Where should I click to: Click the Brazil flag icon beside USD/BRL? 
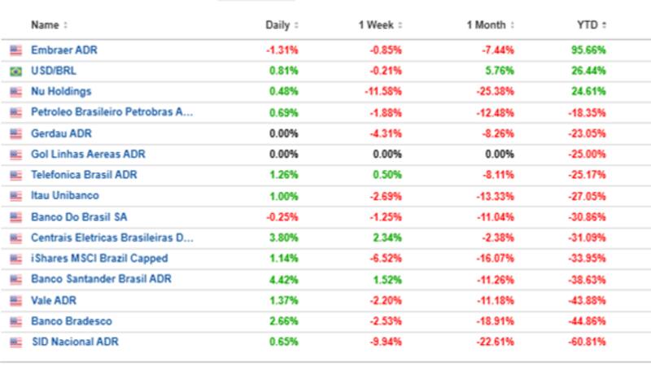coord(15,71)
